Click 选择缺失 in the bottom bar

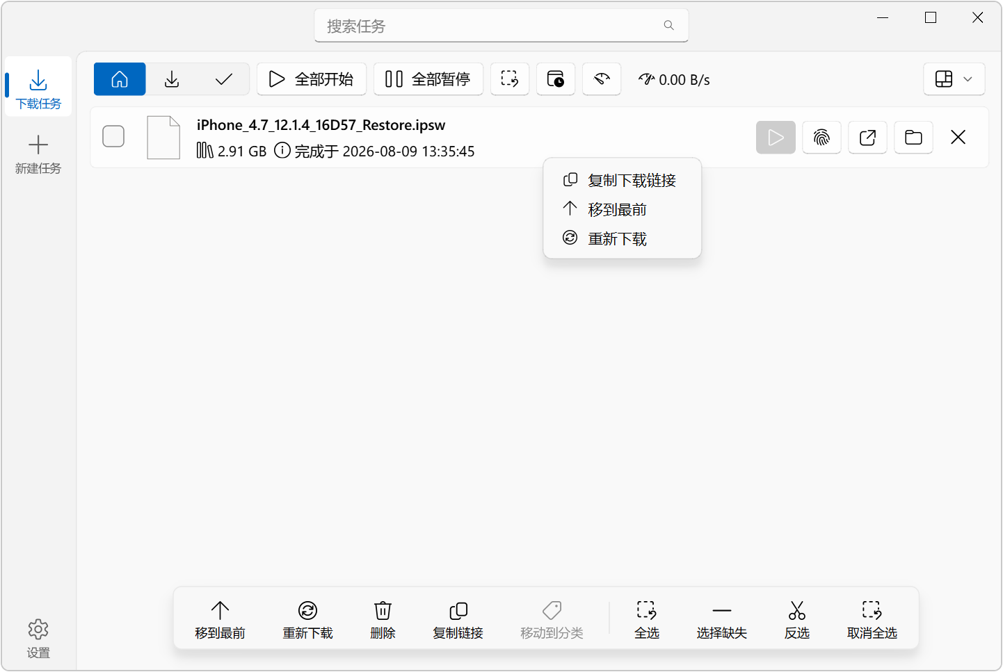pyautogui.click(x=721, y=620)
